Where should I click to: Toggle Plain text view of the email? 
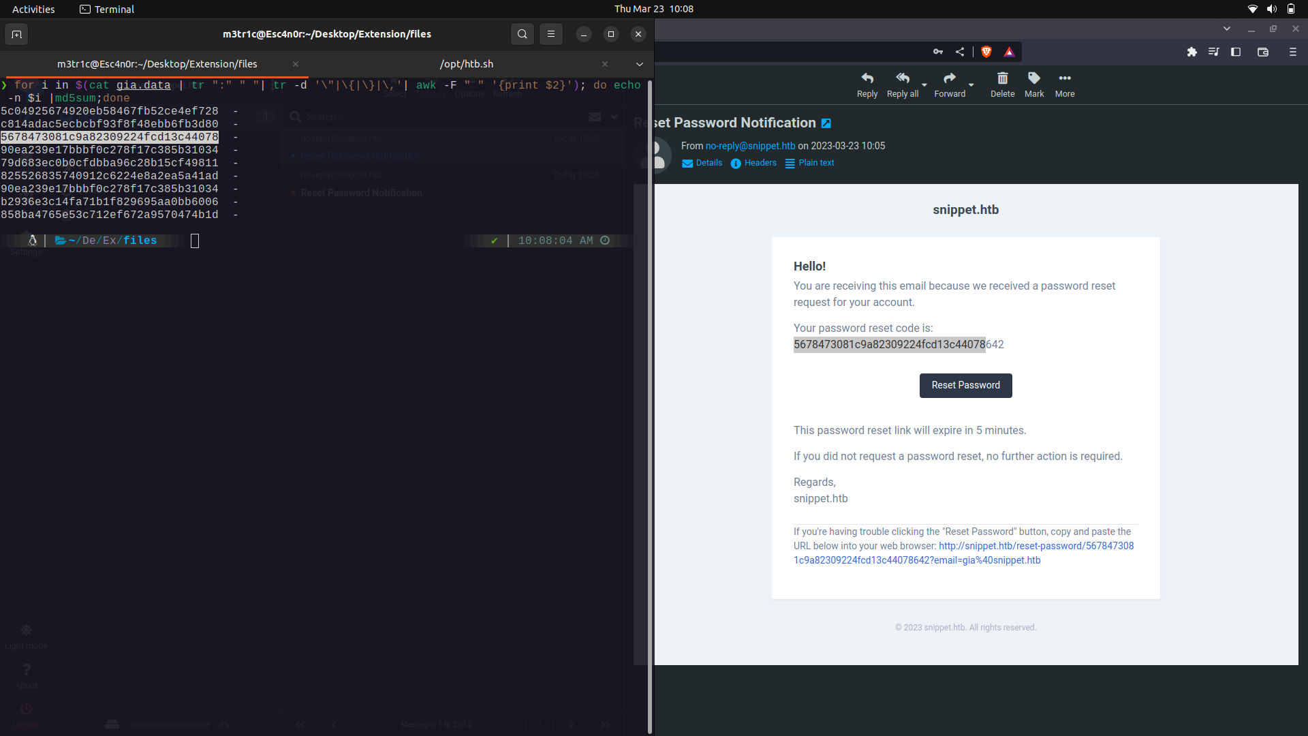point(809,163)
